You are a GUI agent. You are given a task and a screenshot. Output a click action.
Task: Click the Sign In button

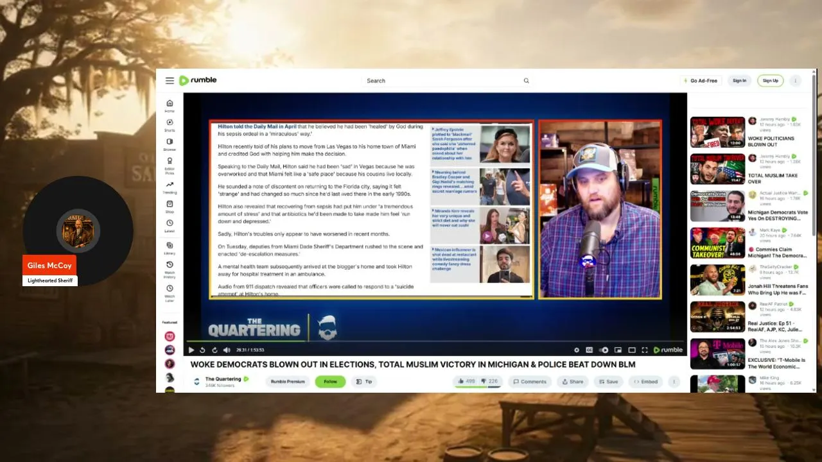740,81
